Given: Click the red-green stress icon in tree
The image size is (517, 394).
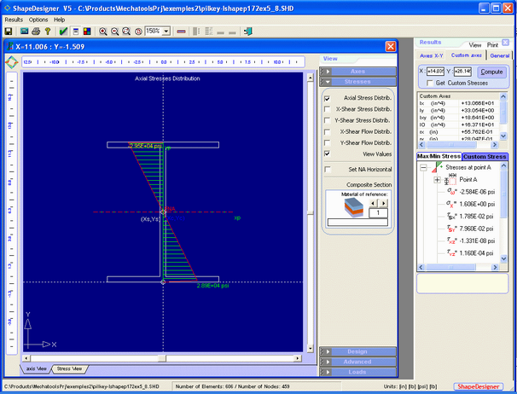Looking at the screenshot, I should pyautogui.click(x=437, y=167).
